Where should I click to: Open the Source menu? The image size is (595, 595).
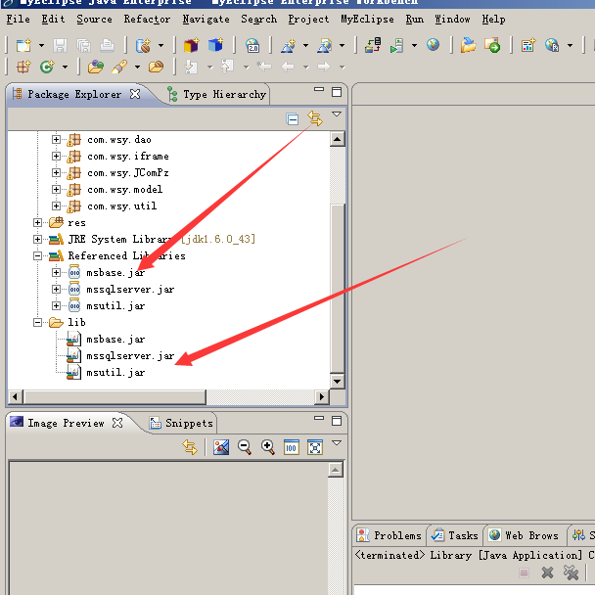click(x=94, y=19)
